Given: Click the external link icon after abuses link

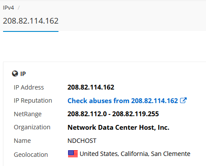Looking at the screenshot, I should tap(183, 100).
